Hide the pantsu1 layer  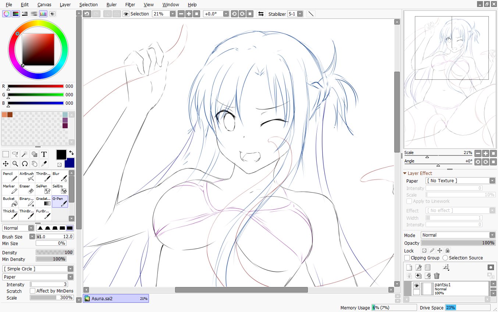pos(416,286)
